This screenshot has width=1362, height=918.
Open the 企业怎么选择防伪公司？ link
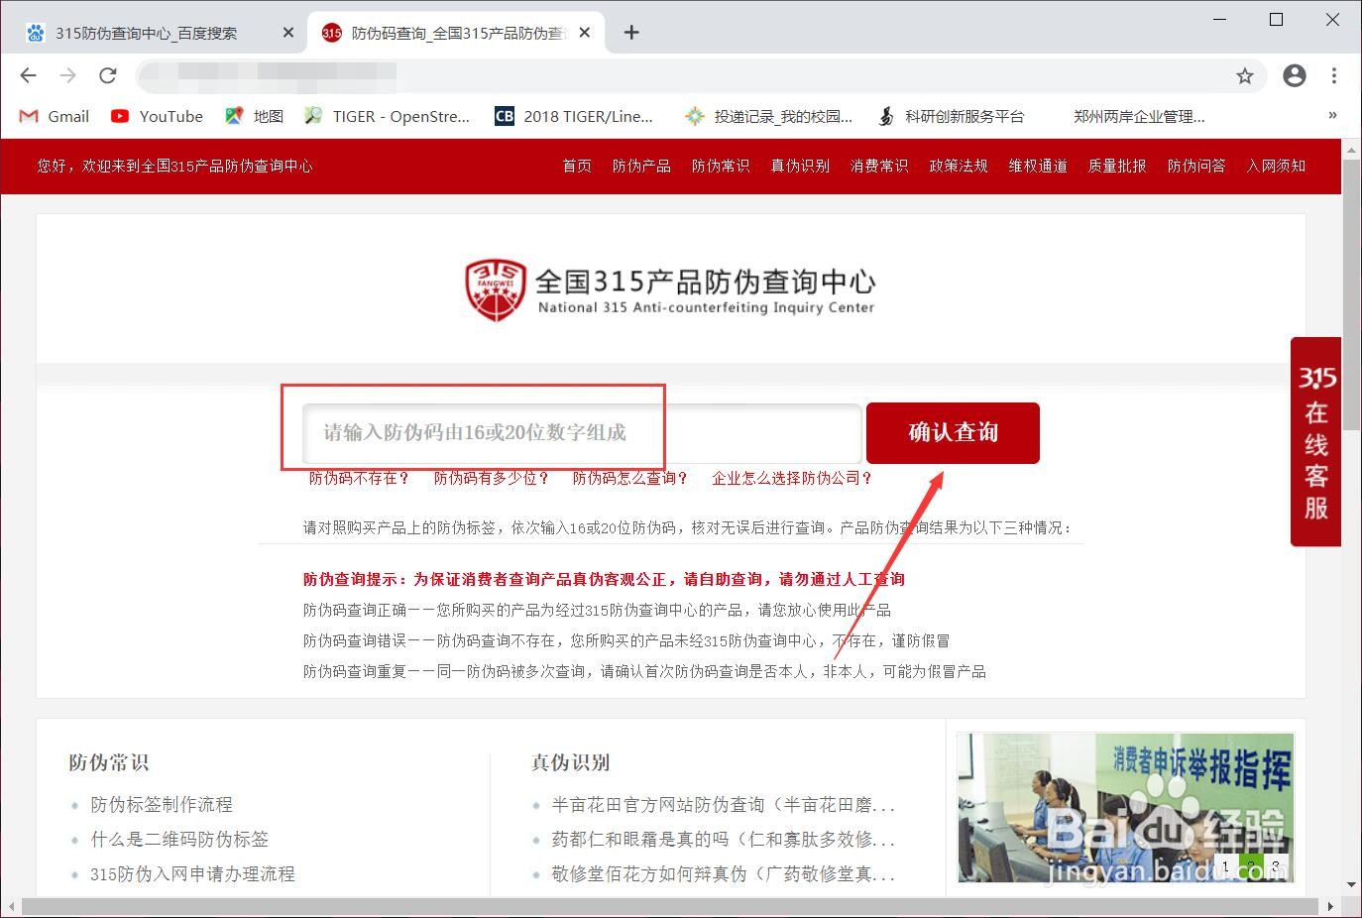click(x=792, y=478)
